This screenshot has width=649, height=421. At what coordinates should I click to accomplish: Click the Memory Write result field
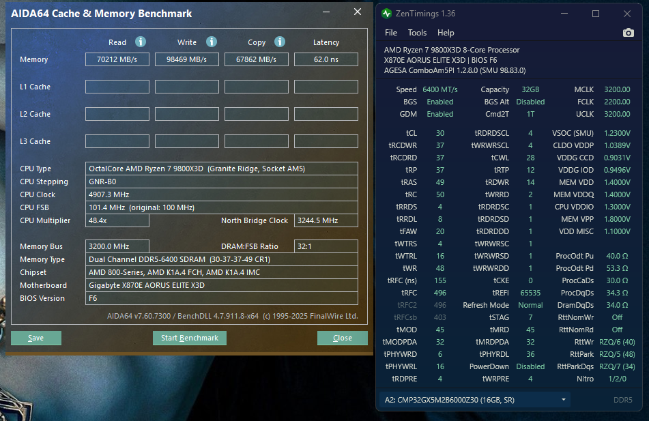(x=186, y=59)
